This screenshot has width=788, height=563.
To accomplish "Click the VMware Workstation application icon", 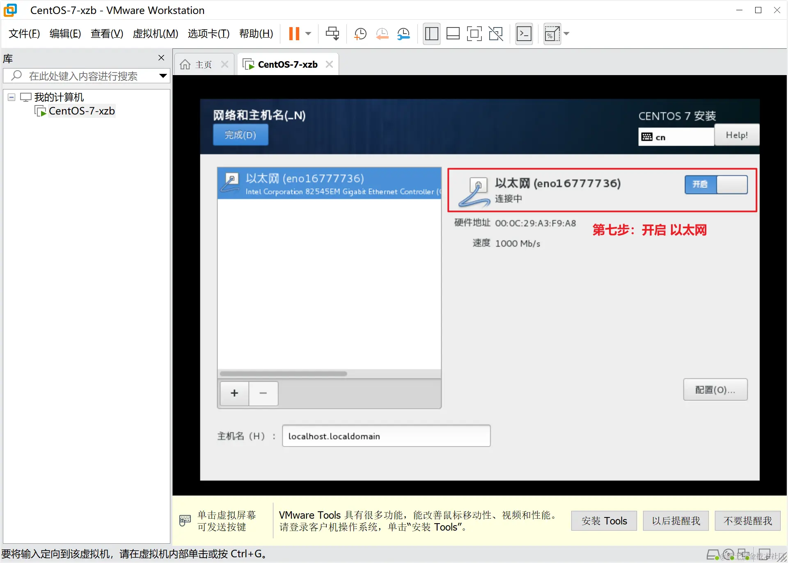I will tap(10, 10).
